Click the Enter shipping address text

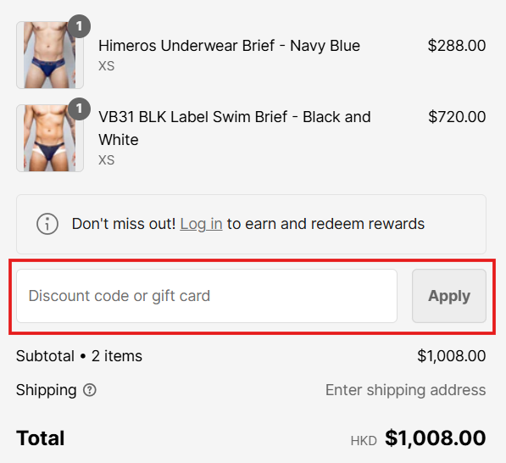point(406,390)
